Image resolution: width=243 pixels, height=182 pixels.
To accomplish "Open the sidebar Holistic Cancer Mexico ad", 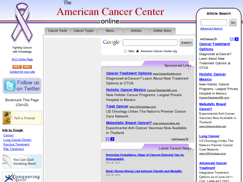I will coord(212,77).
